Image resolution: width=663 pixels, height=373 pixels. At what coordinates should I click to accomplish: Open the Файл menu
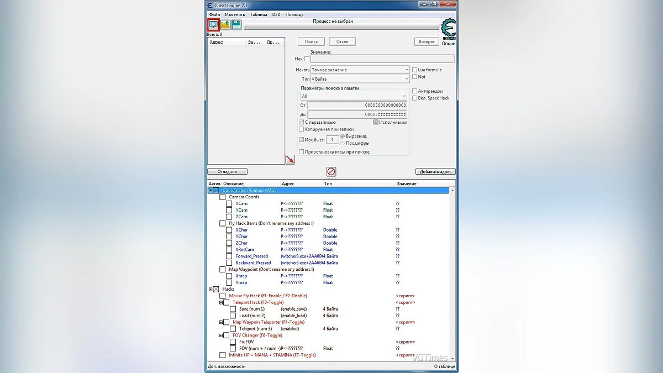click(214, 14)
